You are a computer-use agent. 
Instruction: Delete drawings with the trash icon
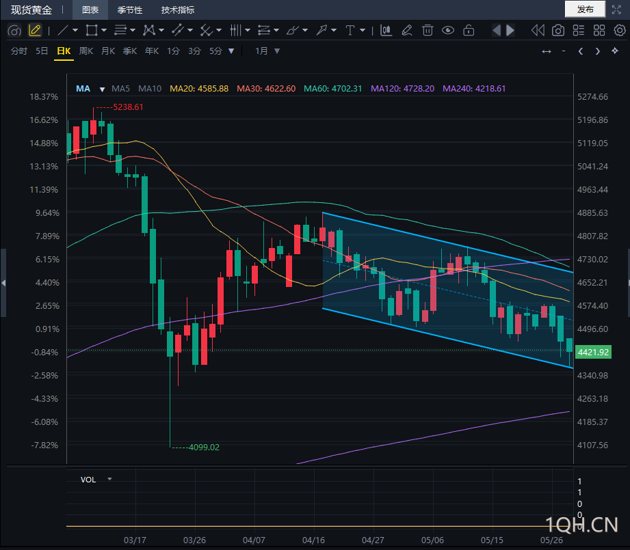tap(428, 31)
